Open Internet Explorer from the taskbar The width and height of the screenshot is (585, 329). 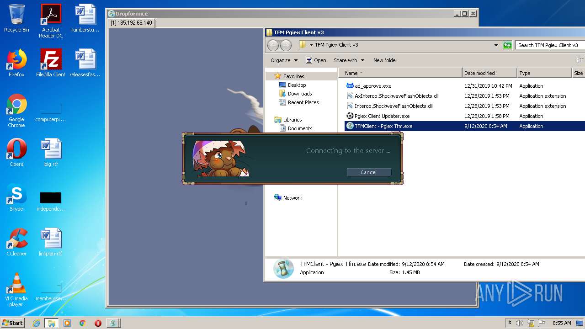[x=36, y=323]
